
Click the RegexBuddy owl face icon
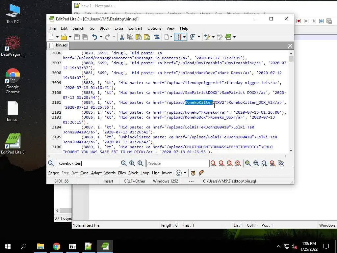pyautogui.click(x=193, y=173)
